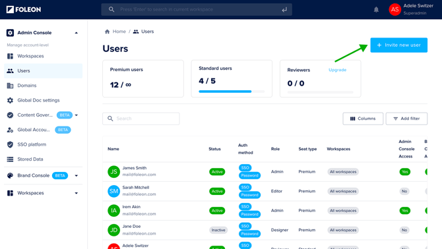This screenshot has height=249, width=442.
Task: Click the Reviewers progress bar
Action: tap(320, 92)
